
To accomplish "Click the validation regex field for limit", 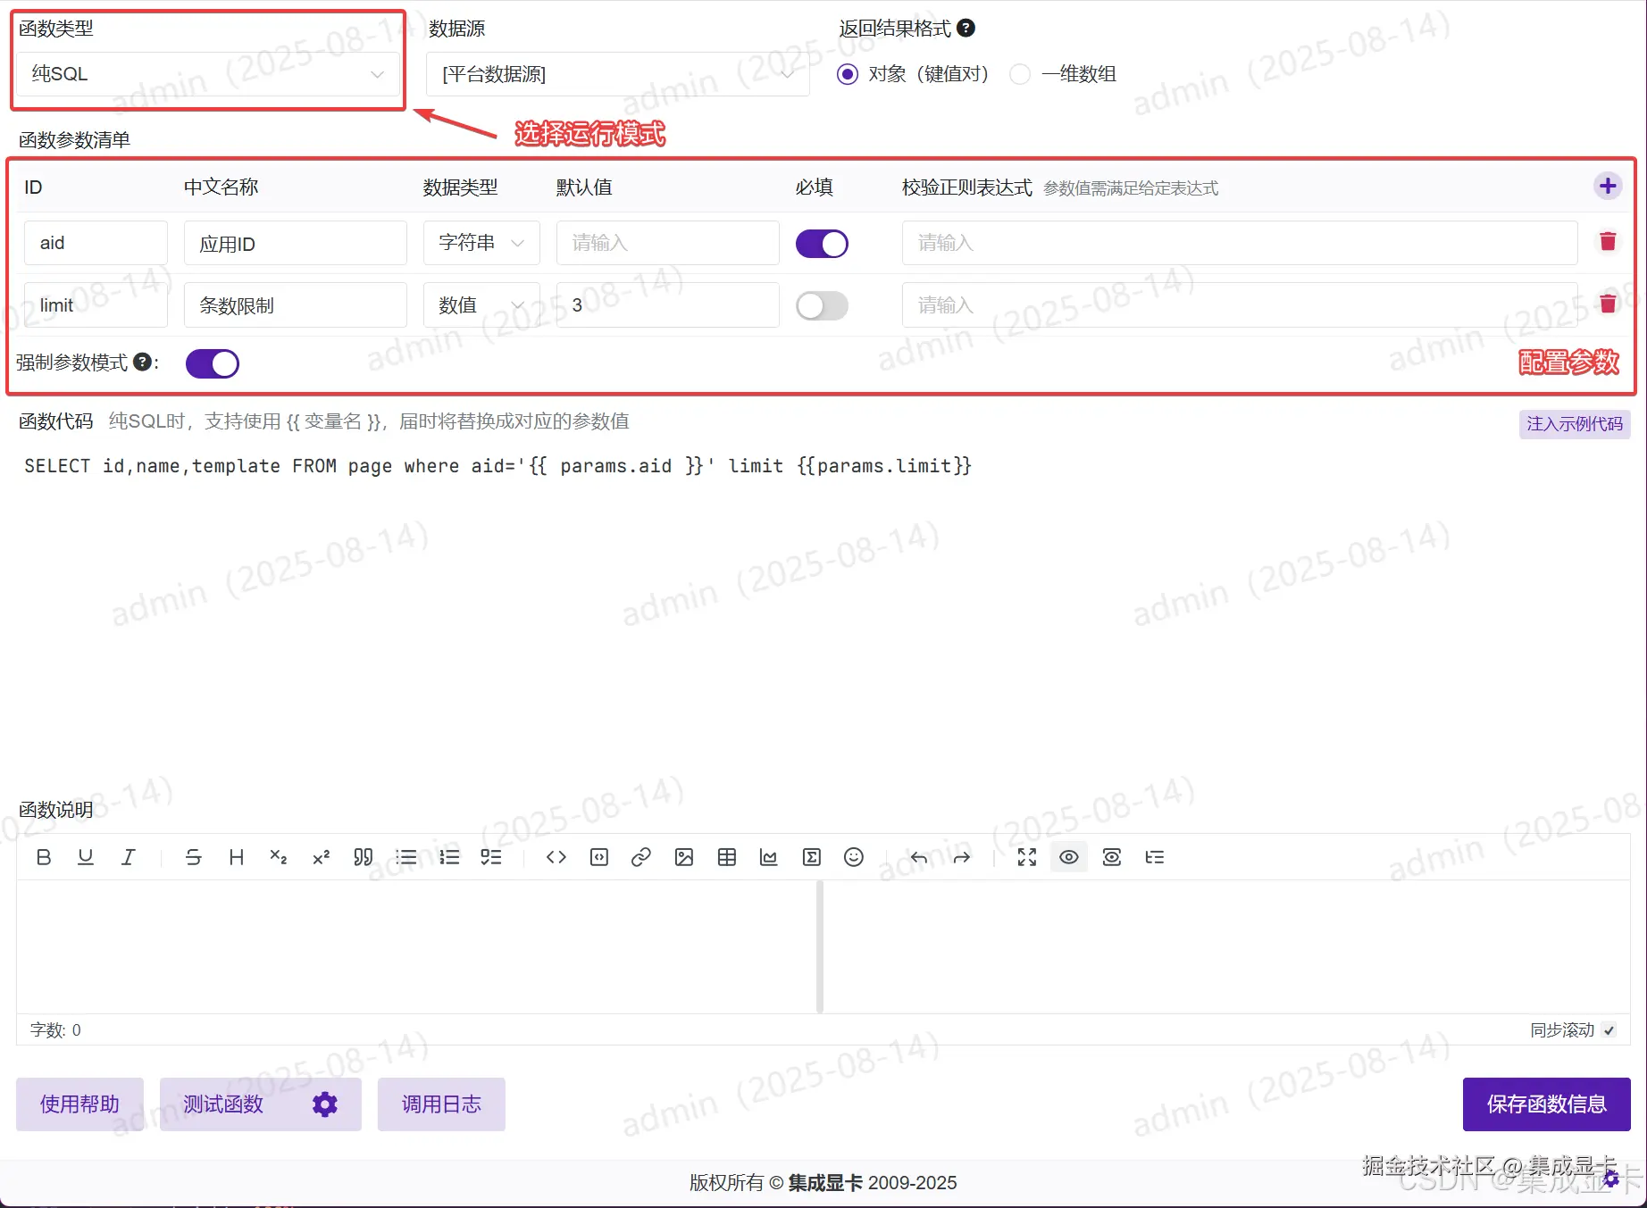I will point(1240,305).
